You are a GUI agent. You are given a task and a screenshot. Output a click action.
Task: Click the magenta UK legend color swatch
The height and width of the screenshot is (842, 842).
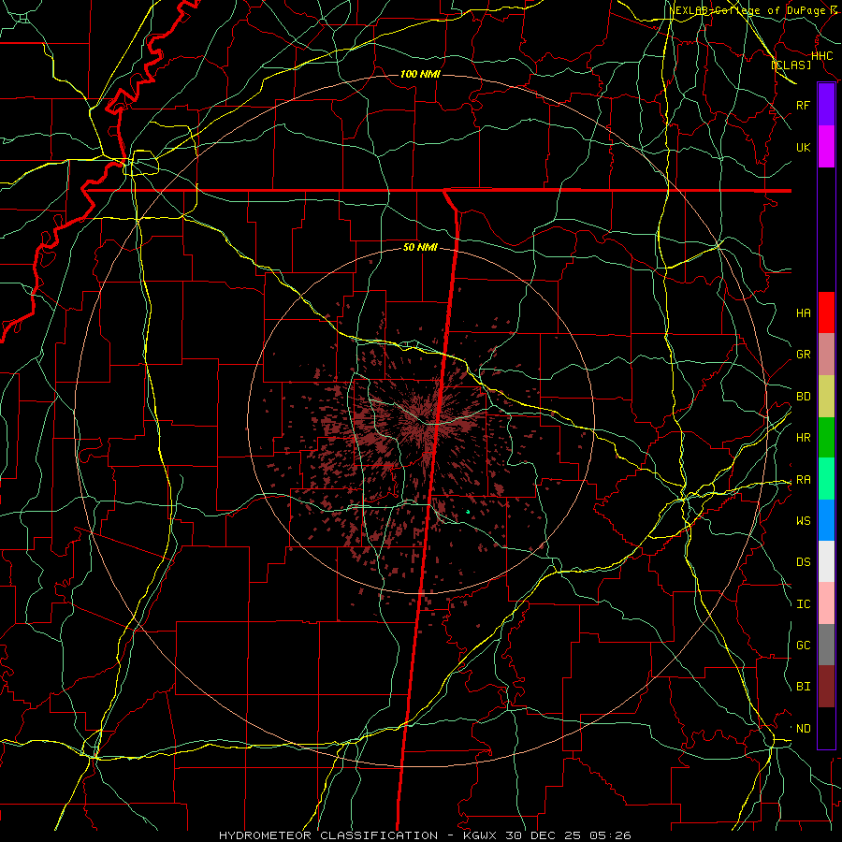point(826,147)
